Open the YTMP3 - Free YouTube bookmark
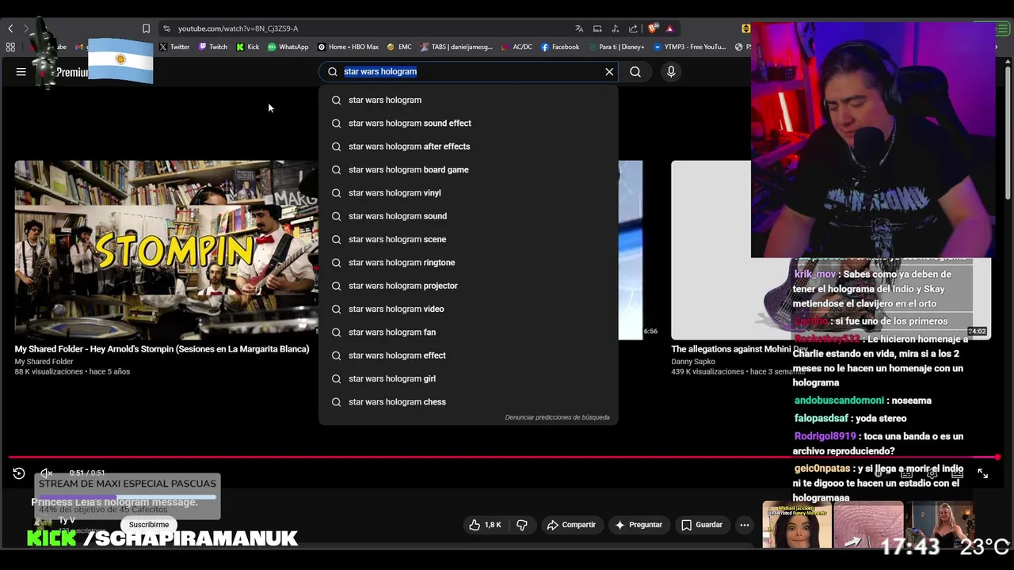 pos(690,47)
